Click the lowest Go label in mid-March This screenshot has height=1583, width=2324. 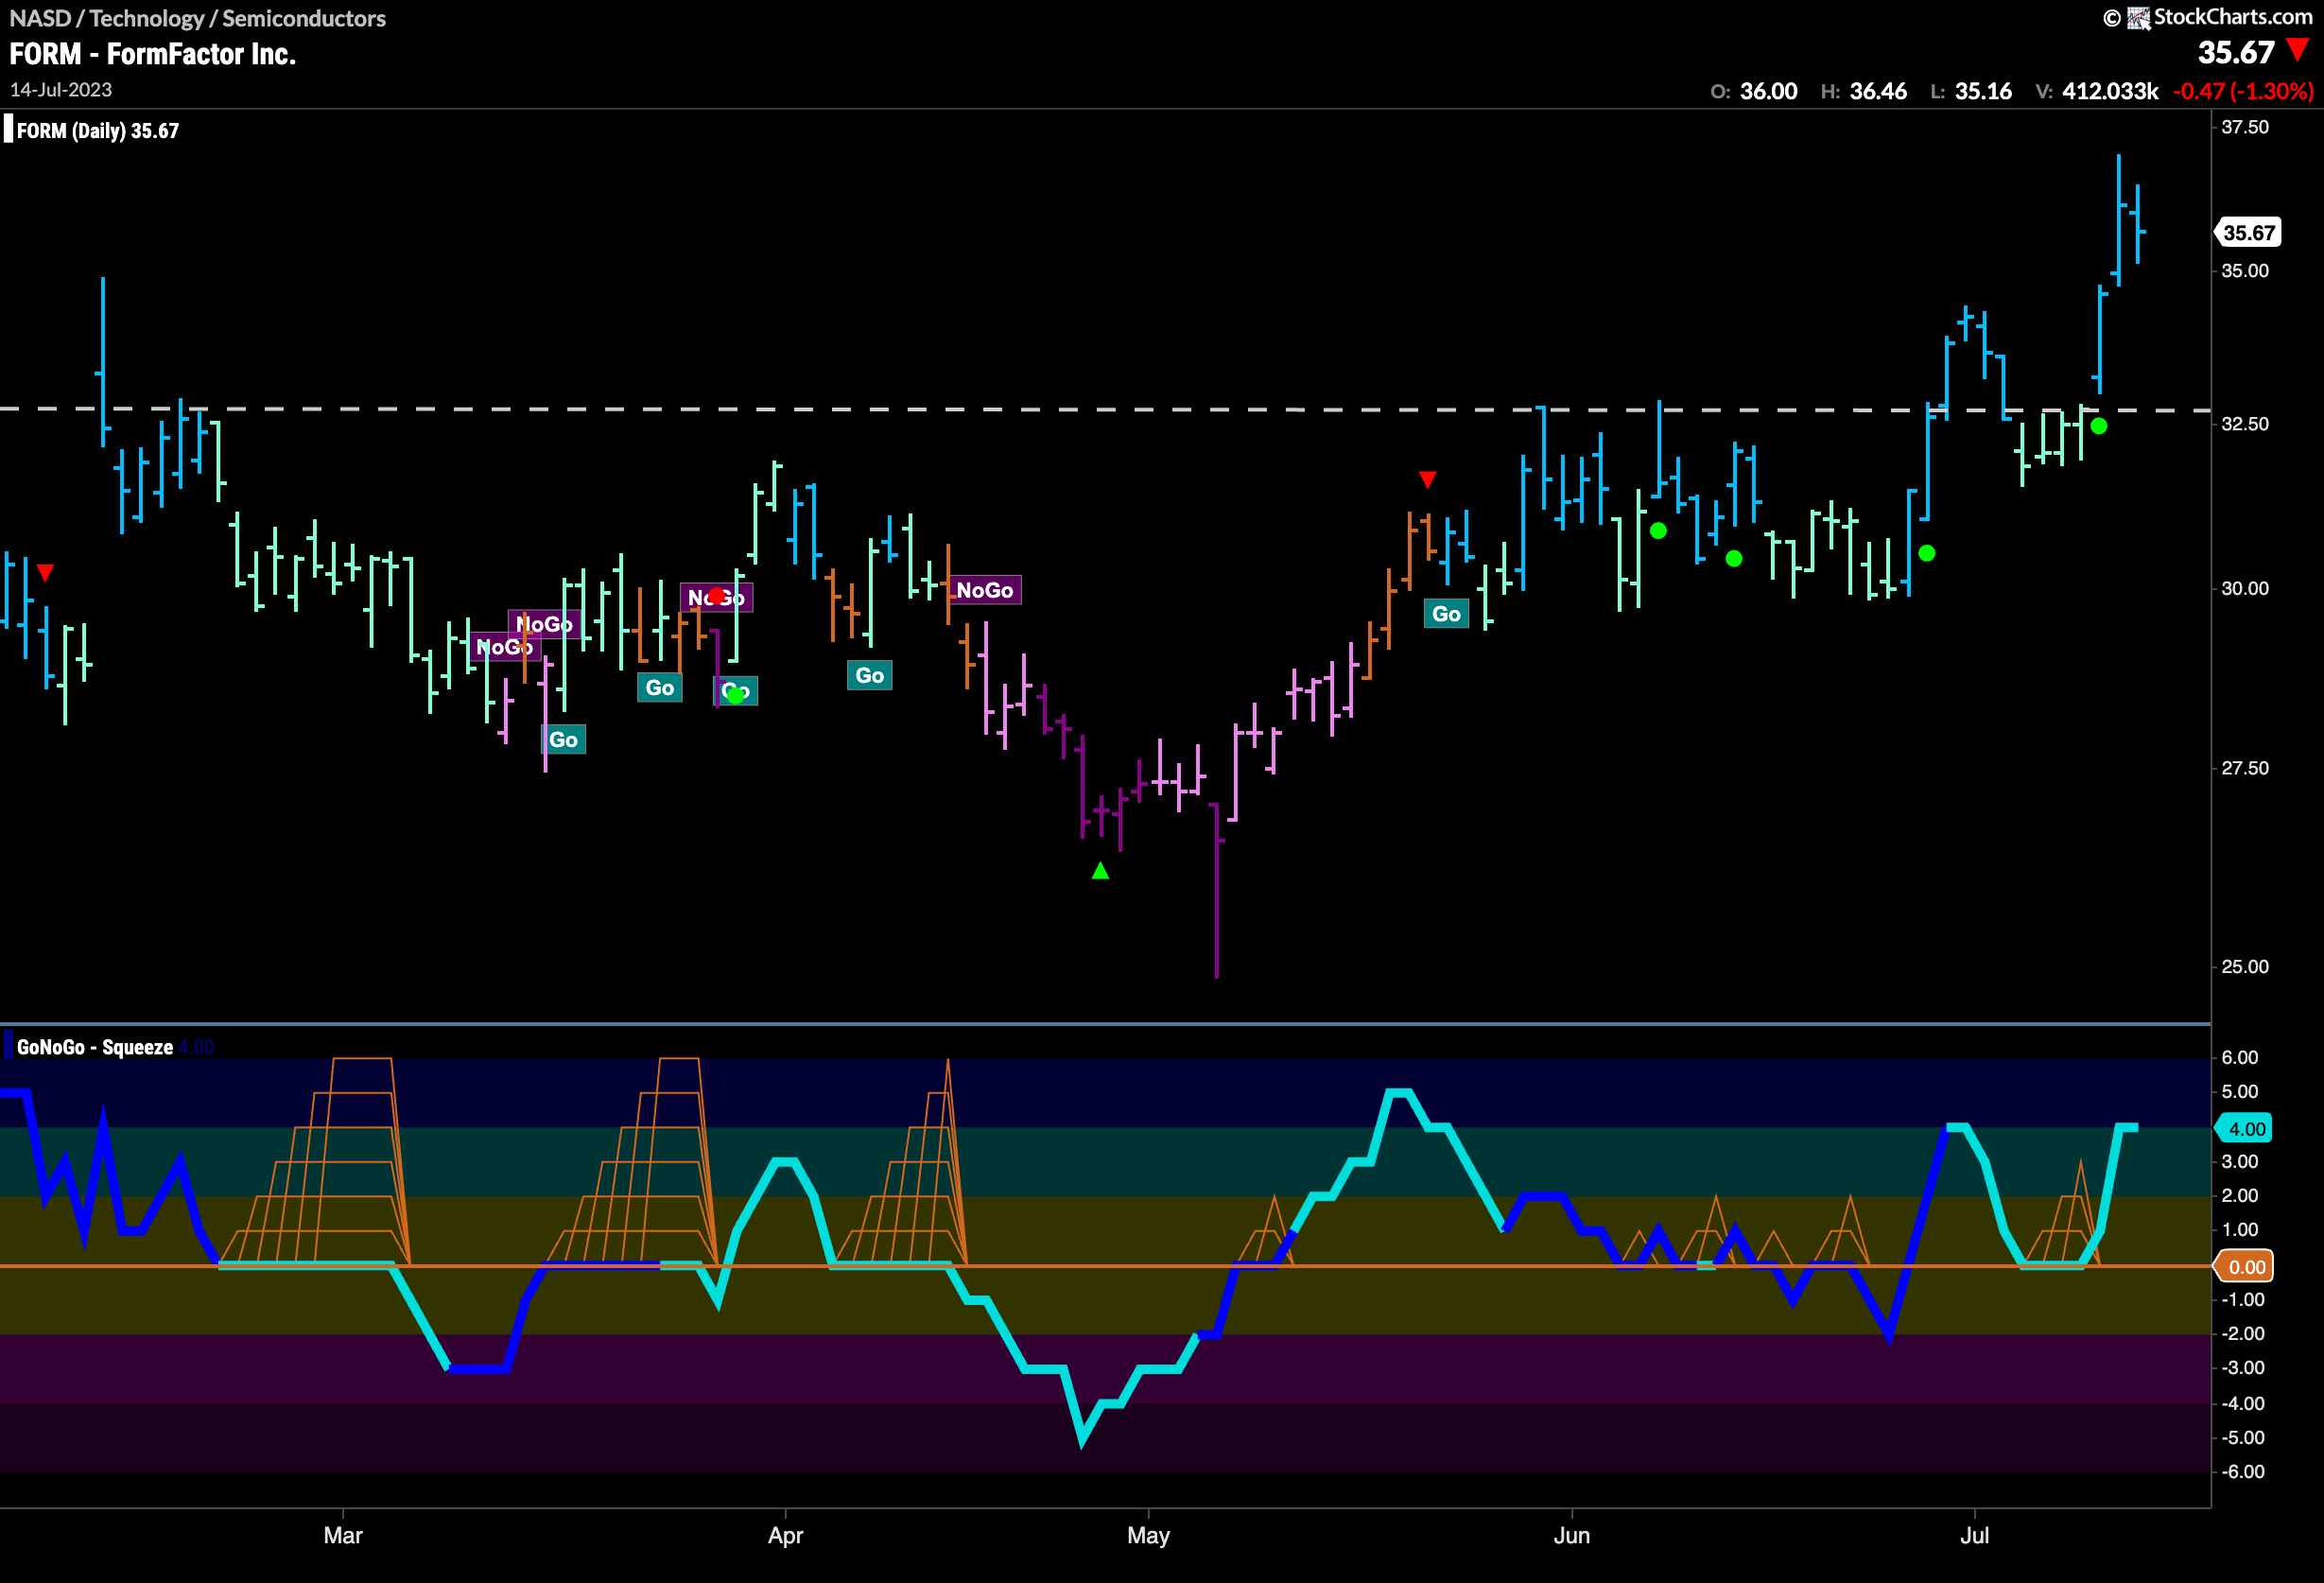tap(564, 740)
